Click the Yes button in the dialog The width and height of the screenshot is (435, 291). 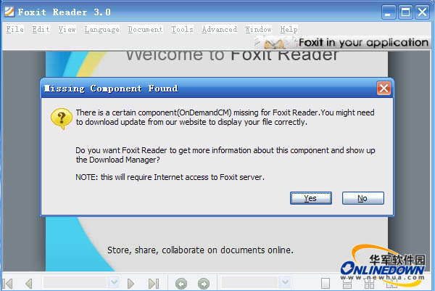(x=311, y=198)
